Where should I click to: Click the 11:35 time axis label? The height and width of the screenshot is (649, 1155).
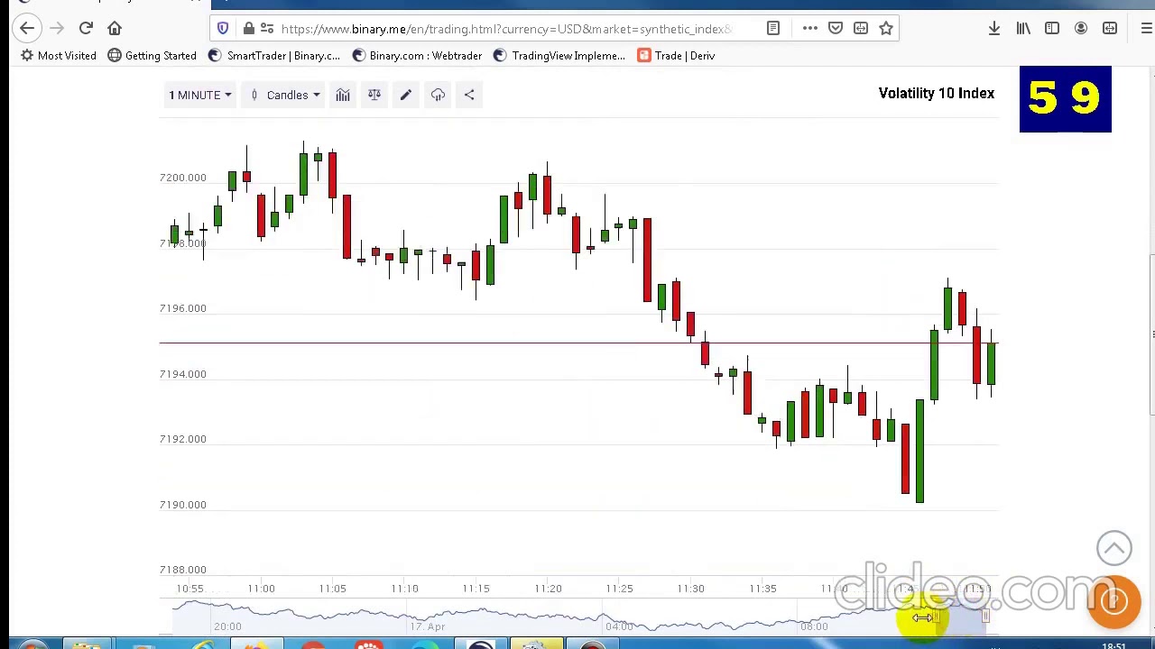[x=762, y=589]
